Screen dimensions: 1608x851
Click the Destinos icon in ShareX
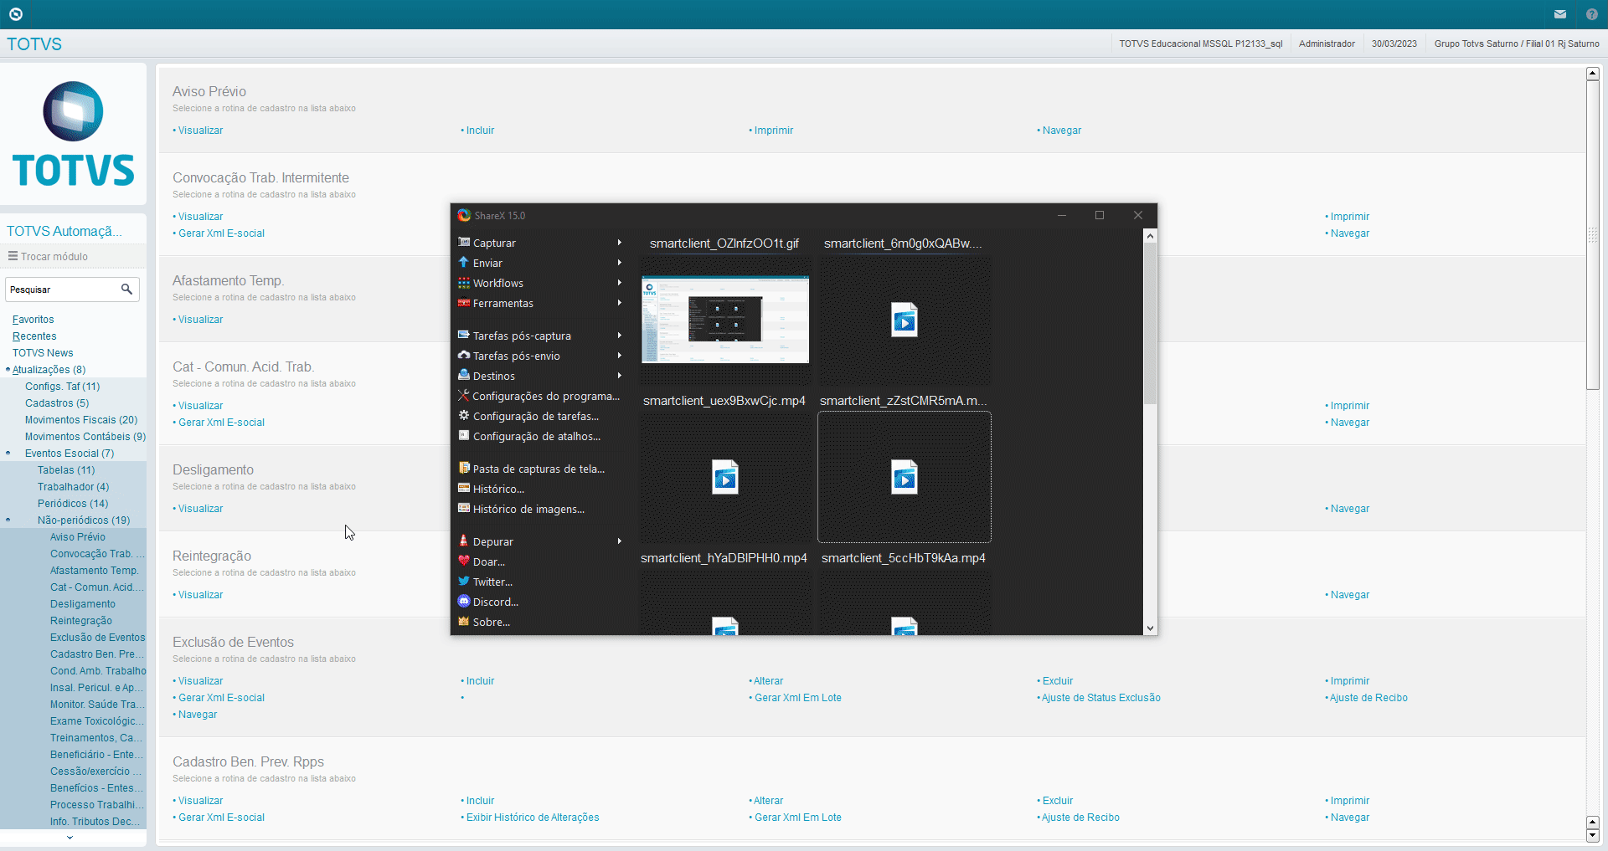[x=463, y=375]
